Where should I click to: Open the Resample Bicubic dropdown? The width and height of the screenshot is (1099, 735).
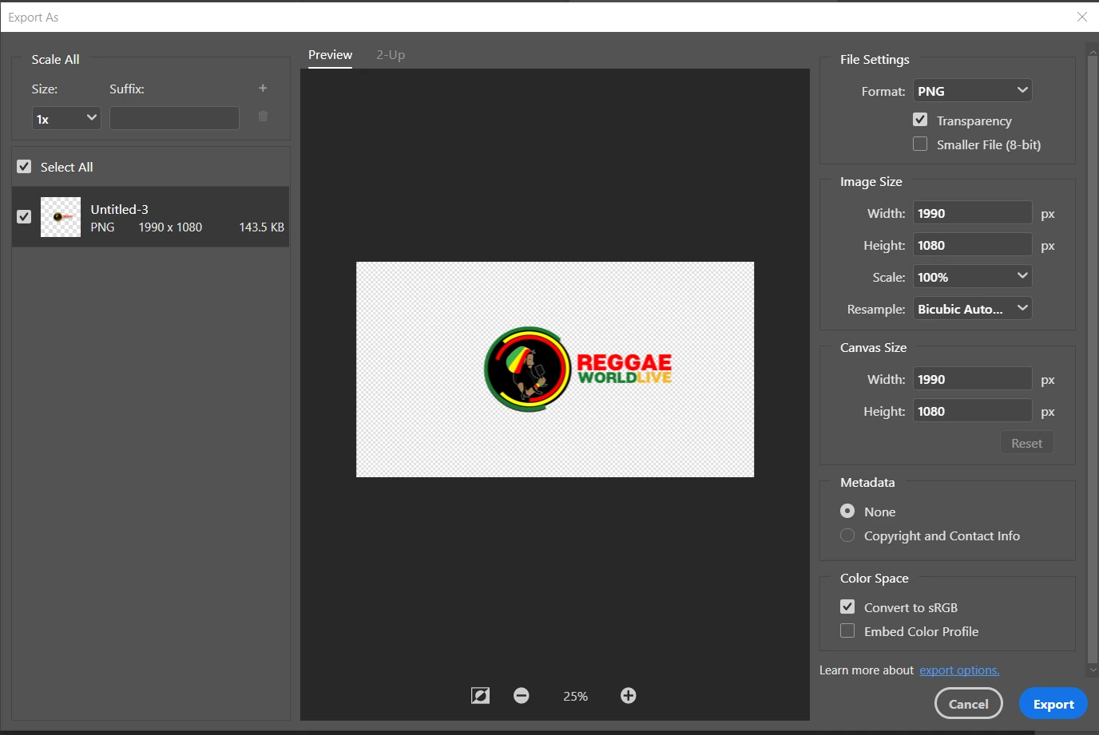click(973, 309)
